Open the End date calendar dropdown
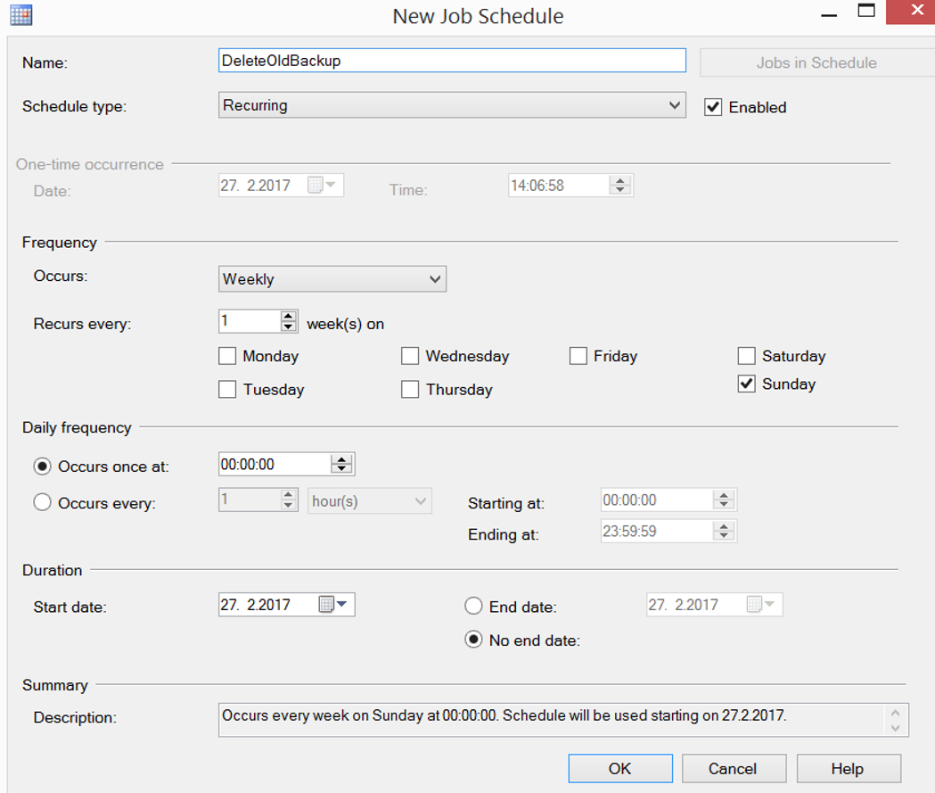The width and height of the screenshot is (935, 793). [x=761, y=605]
